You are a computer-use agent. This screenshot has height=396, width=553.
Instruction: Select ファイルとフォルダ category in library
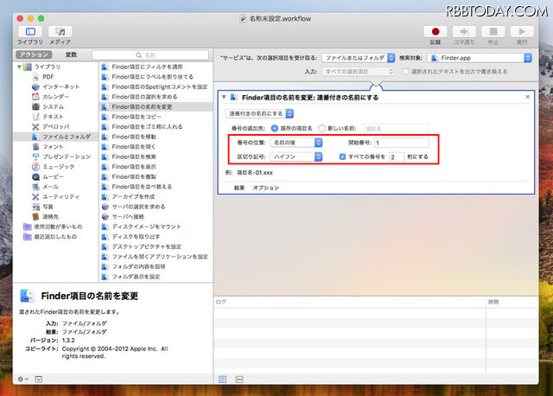click(55, 137)
